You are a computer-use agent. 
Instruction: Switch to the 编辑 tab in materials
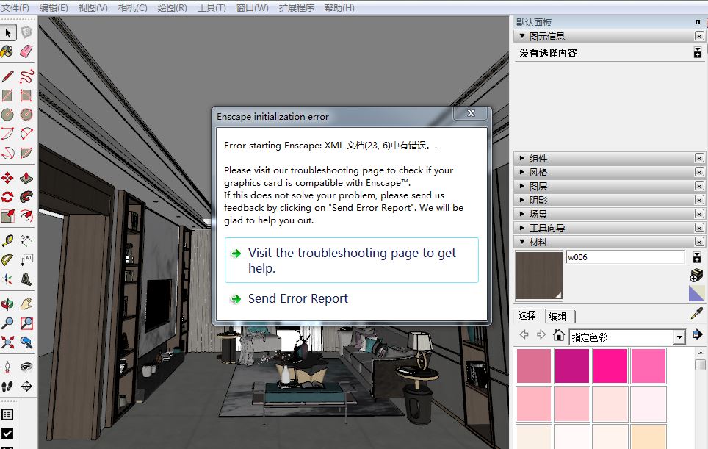[x=558, y=317]
